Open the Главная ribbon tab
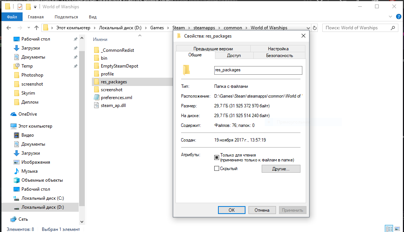The image size is (404, 232). click(35, 17)
